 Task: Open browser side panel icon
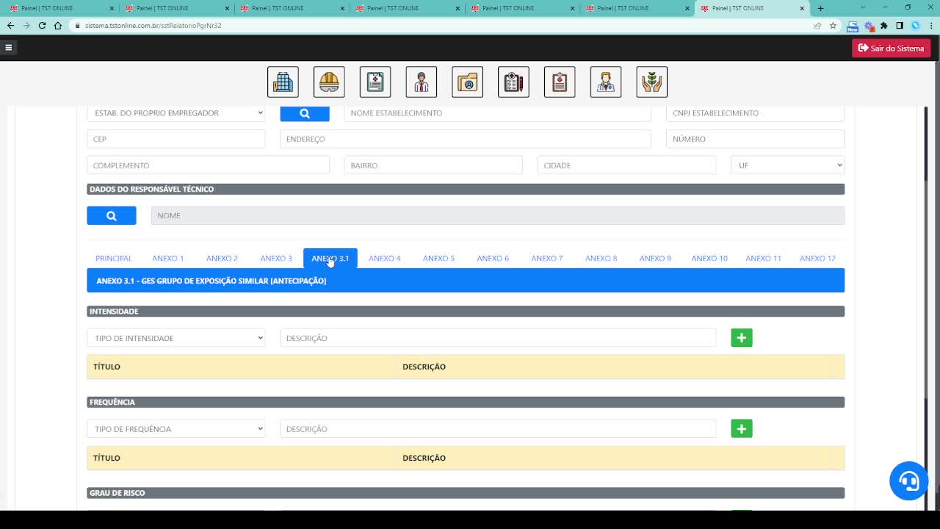[900, 25]
